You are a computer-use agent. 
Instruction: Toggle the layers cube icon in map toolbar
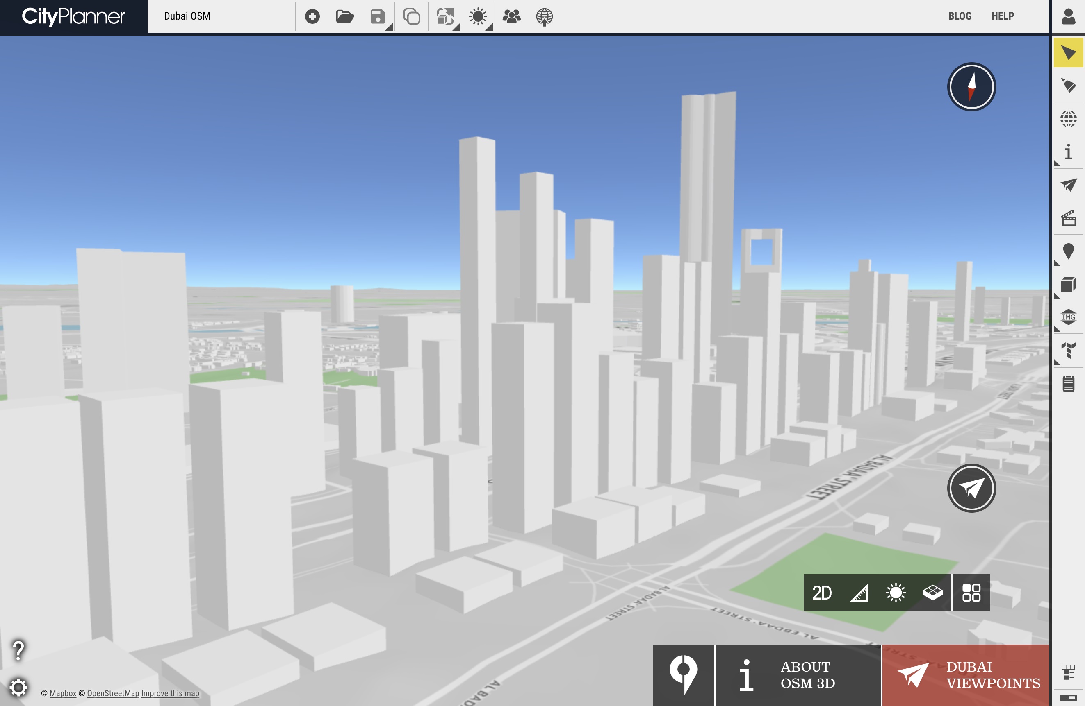[x=932, y=593]
